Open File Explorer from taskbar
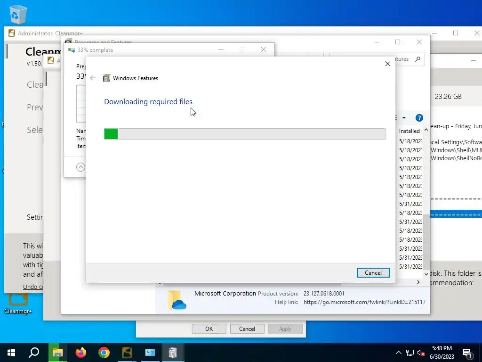Viewport: 482px width, 362px height. pos(57,353)
